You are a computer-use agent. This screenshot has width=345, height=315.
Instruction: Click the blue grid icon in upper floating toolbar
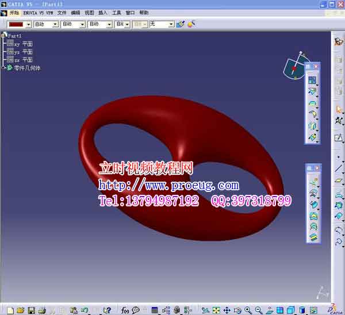[x=312, y=80]
